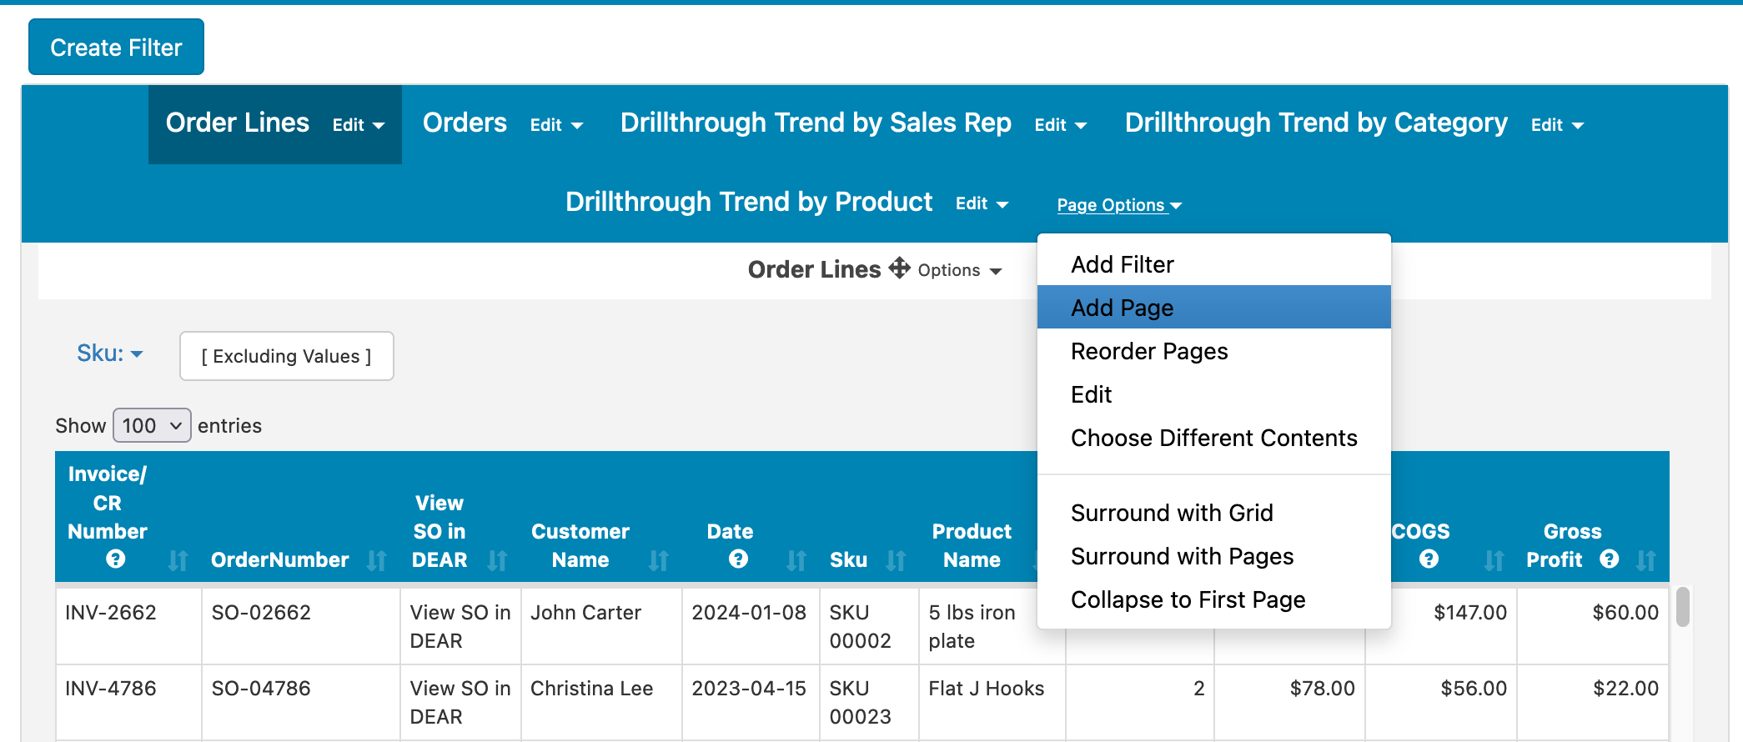
Task: Sort by View SO in DEAR column
Action: (x=497, y=560)
